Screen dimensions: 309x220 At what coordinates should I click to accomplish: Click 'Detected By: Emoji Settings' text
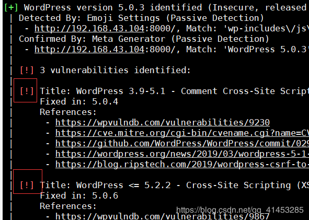pyautogui.click(x=89, y=18)
